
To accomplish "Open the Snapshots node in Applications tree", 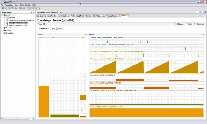I will coord(10,33).
